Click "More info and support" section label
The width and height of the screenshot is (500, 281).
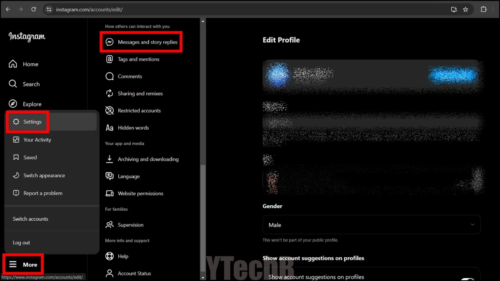[127, 241]
